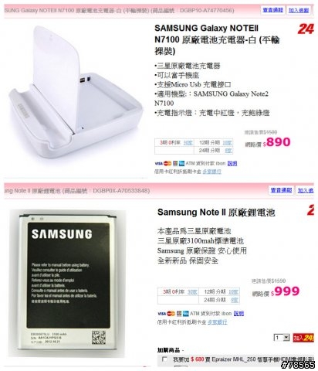Click the first link in the battery header bar
This screenshot has height=371, width=318.
[x=281, y=190]
